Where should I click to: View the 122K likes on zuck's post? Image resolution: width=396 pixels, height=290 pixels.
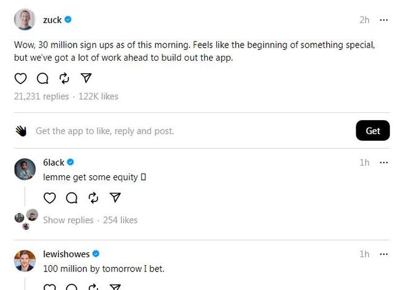coord(98,96)
